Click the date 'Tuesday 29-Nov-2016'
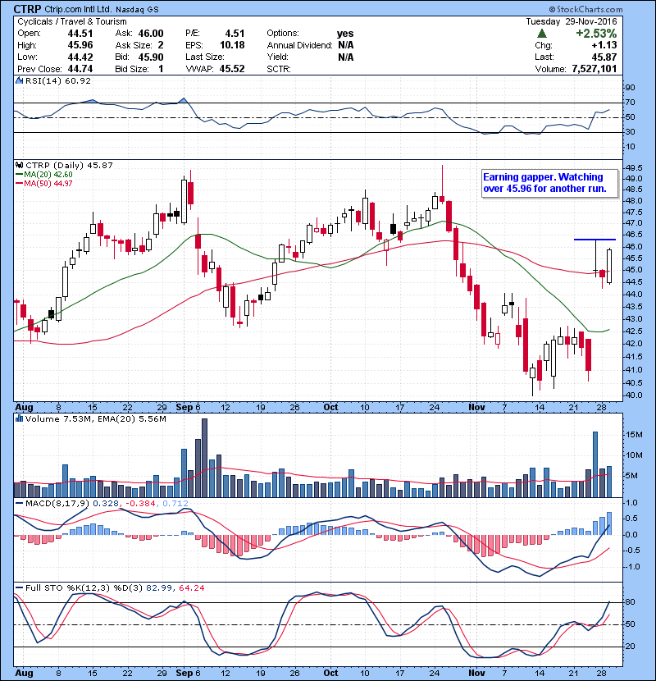 pyautogui.click(x=572, y=21)
